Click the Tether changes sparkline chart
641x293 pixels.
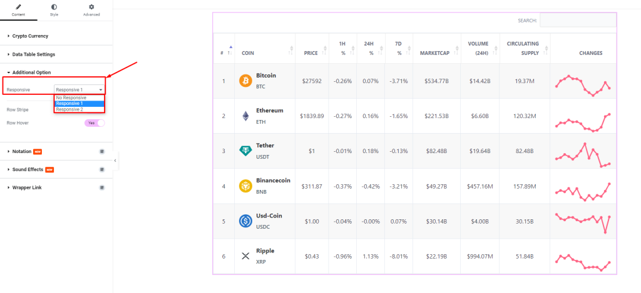tap(583, 155)
